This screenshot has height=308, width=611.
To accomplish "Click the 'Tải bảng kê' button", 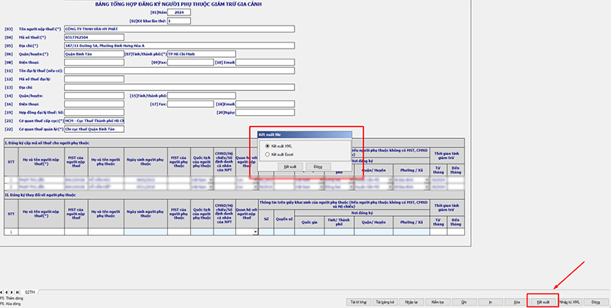I will pyautogui.click(x=385, y=302).
